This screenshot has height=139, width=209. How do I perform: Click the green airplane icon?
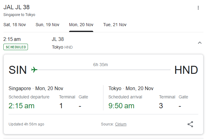pyautogui.click(x=34, y=70)
